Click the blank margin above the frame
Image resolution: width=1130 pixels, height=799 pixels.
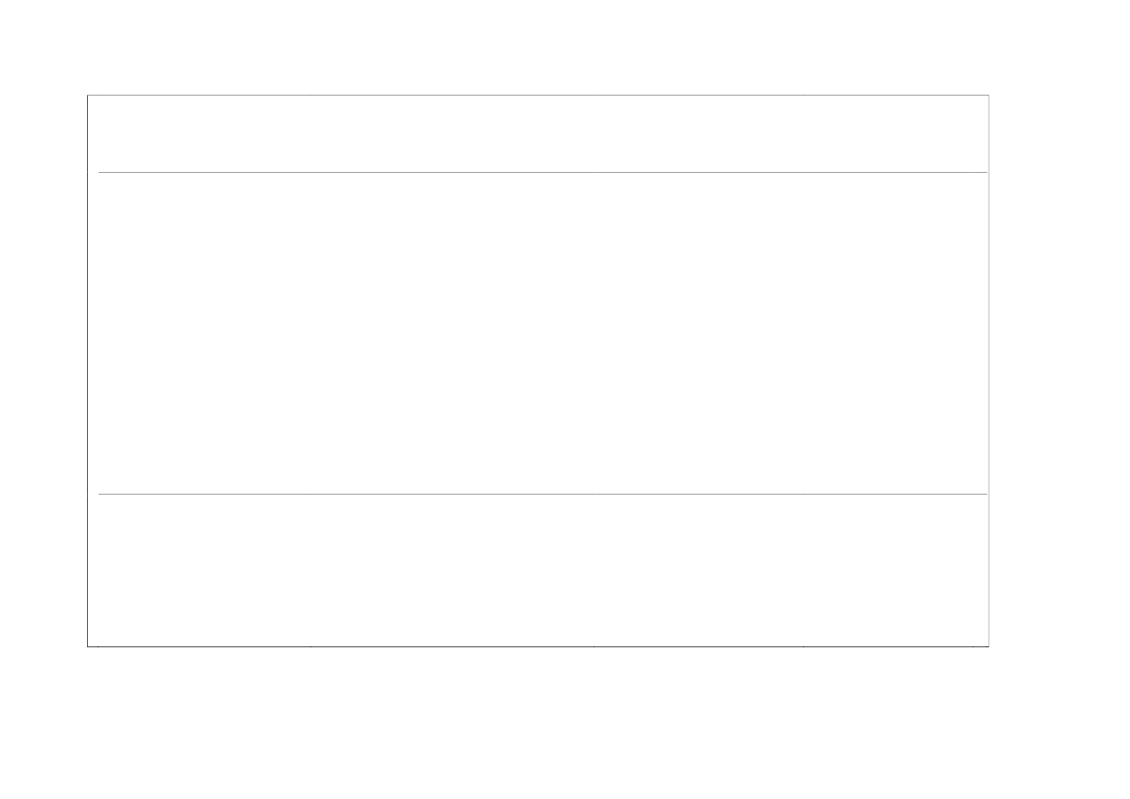click(x=537, y=46)
